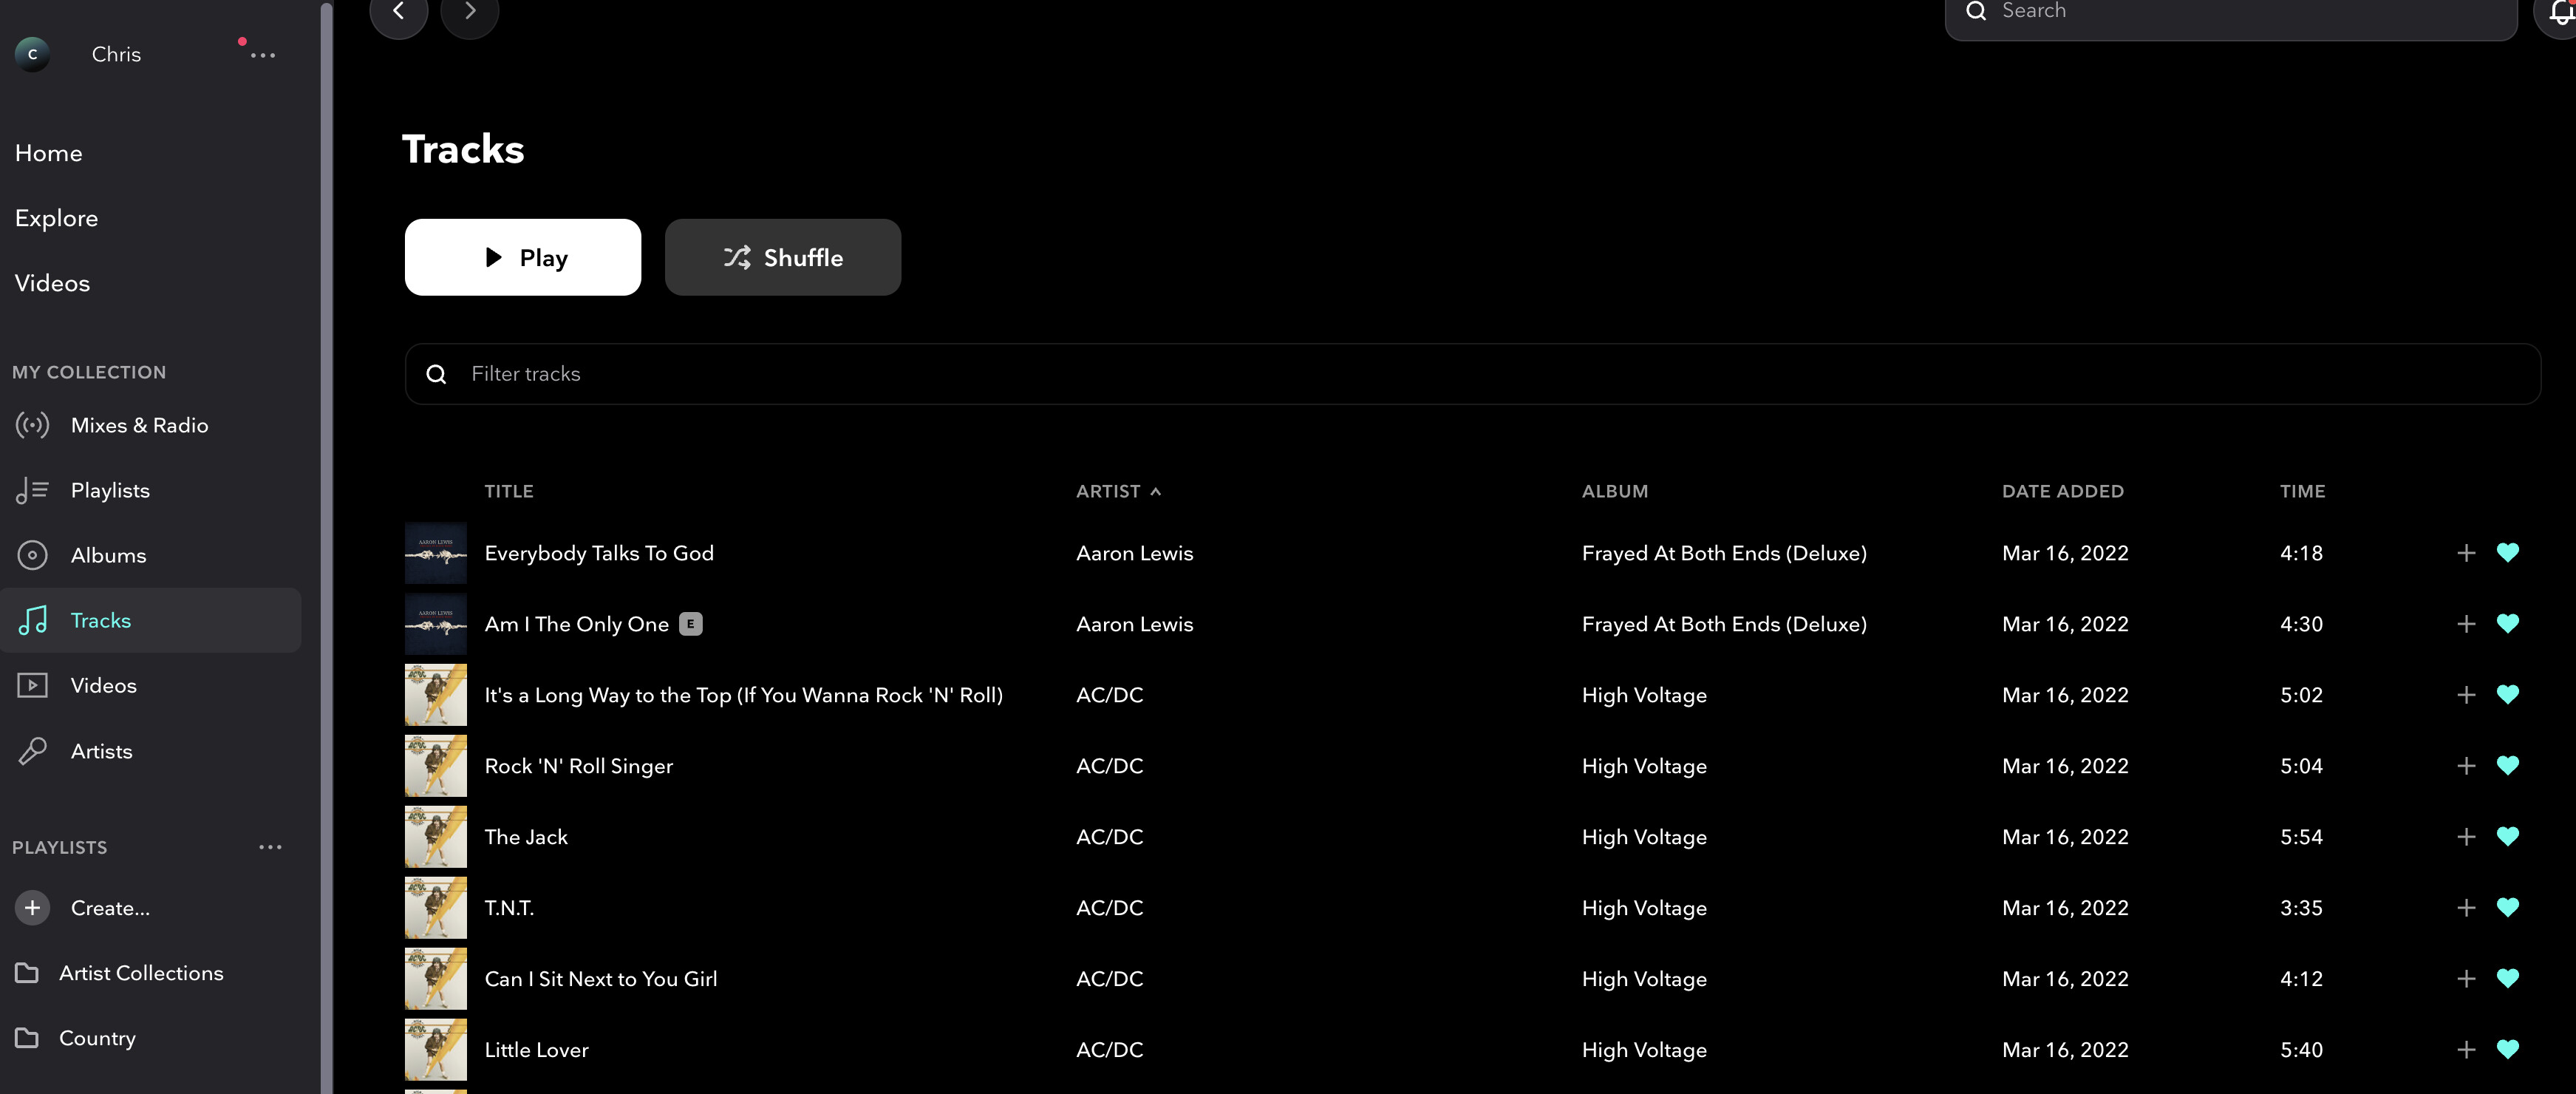Click the sidebar vertical scrollbar
This screenshot has height=1094, width=2576.
(x=326, y=547)
